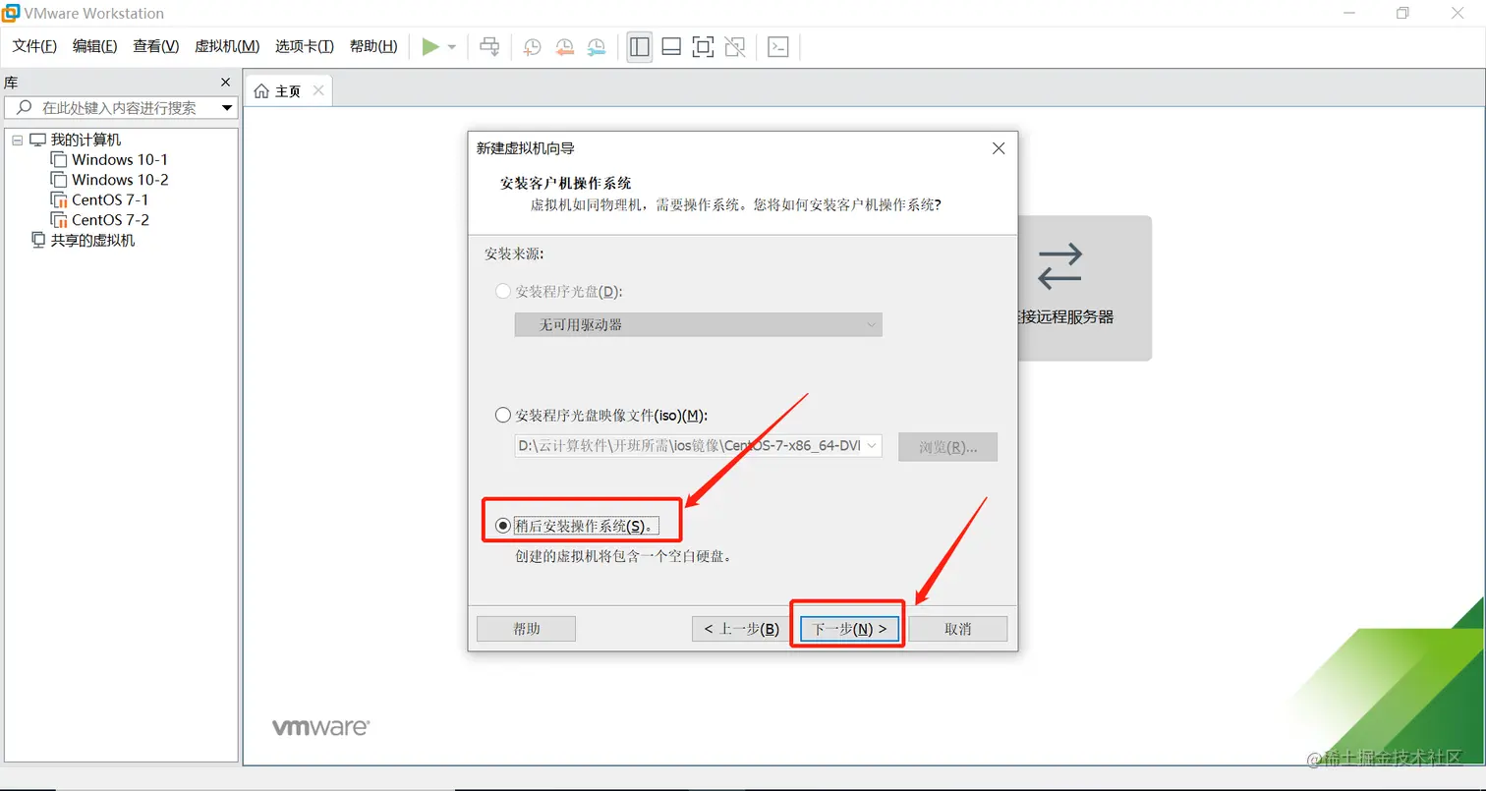Screen dimensions: 1486x791
Task: Go back with < 上一步(B) button
Action: tap(742, 629)
